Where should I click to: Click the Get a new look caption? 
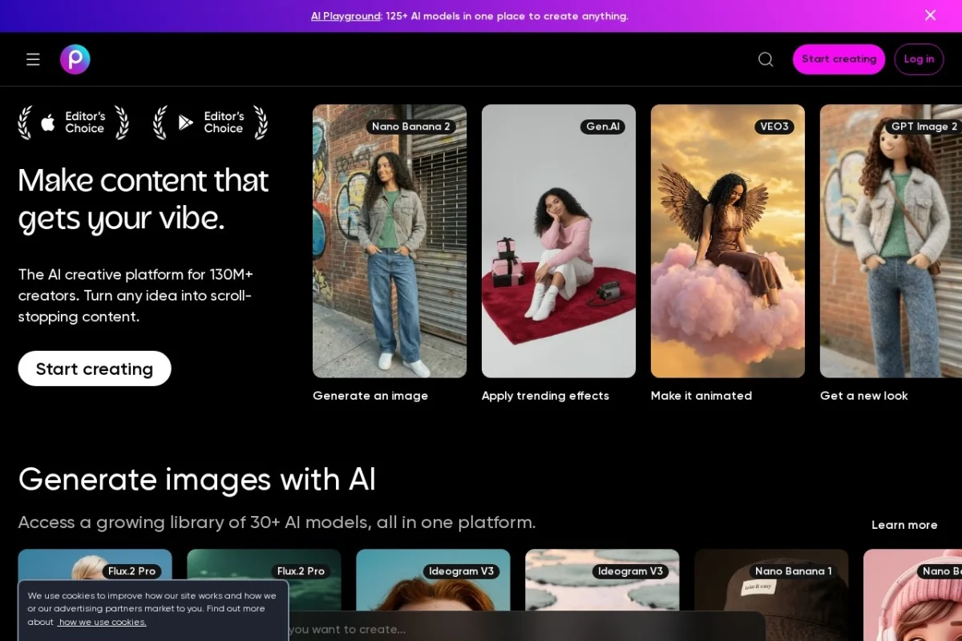[x=863, y=396]
